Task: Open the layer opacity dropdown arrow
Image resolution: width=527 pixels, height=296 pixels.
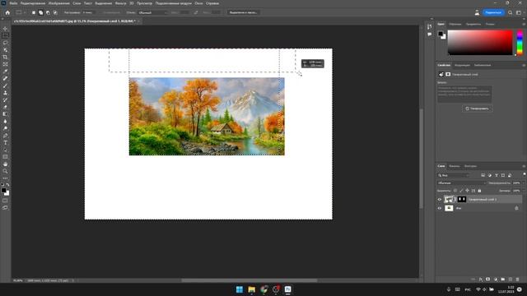Action: (x=524, y=183)
